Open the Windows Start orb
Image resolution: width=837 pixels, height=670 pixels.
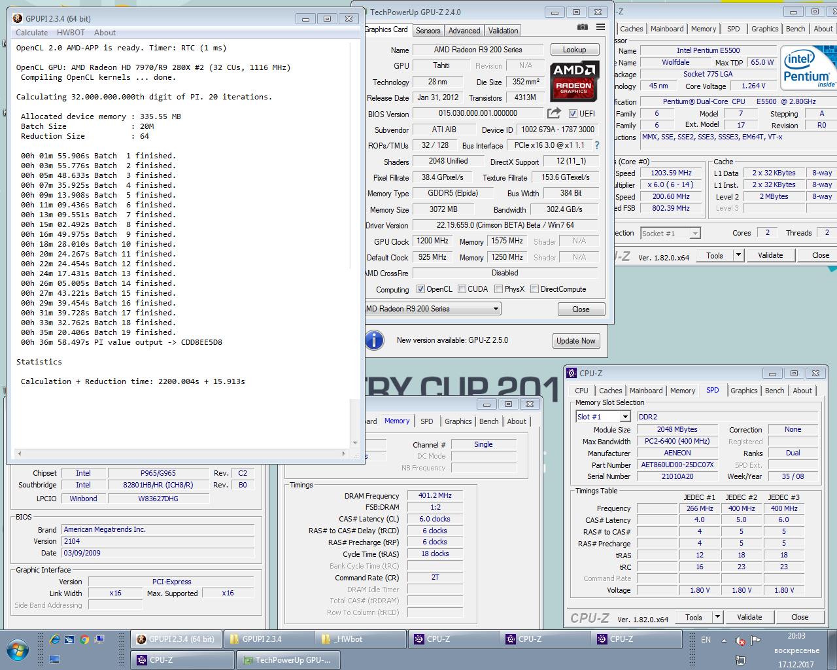[18, 650]
